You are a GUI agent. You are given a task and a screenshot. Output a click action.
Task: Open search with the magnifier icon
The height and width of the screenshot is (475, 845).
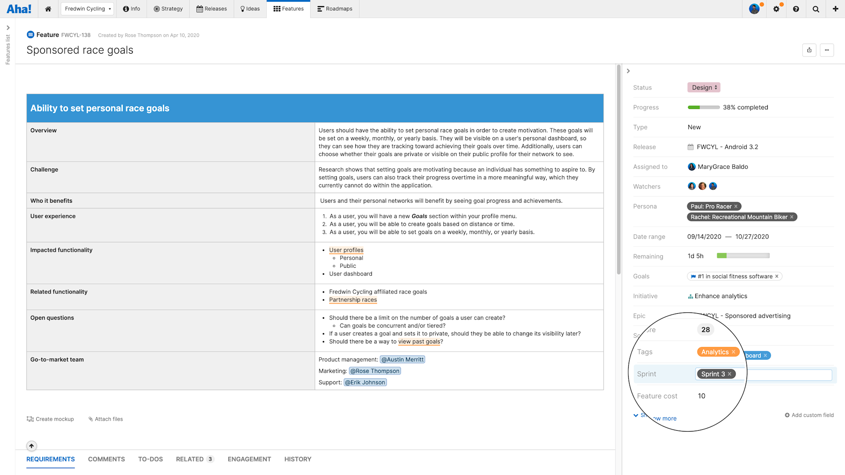click(x=816, y=9)
